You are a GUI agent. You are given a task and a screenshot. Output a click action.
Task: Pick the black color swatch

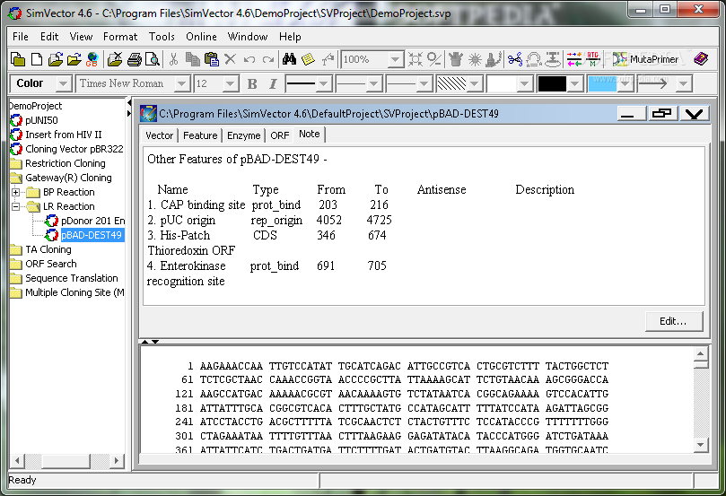point(552,83)
